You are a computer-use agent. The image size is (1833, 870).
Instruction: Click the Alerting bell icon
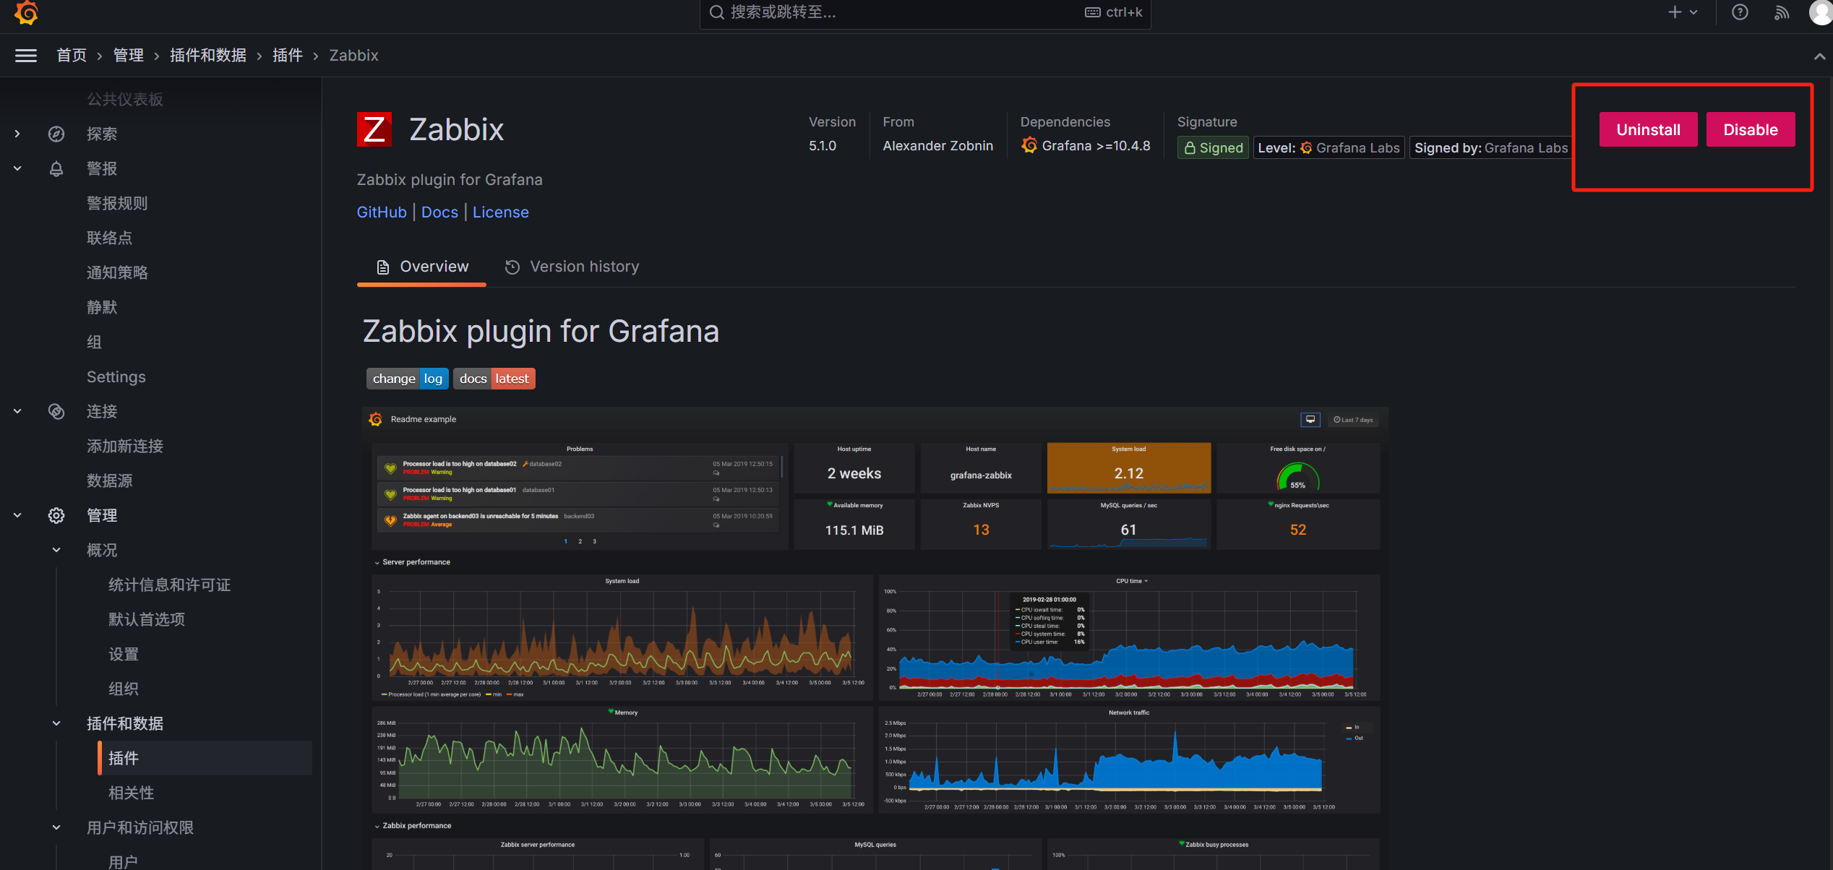pos(56,168)
